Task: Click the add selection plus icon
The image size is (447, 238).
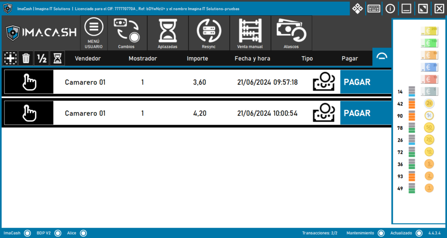Action: tap(10, 58)
